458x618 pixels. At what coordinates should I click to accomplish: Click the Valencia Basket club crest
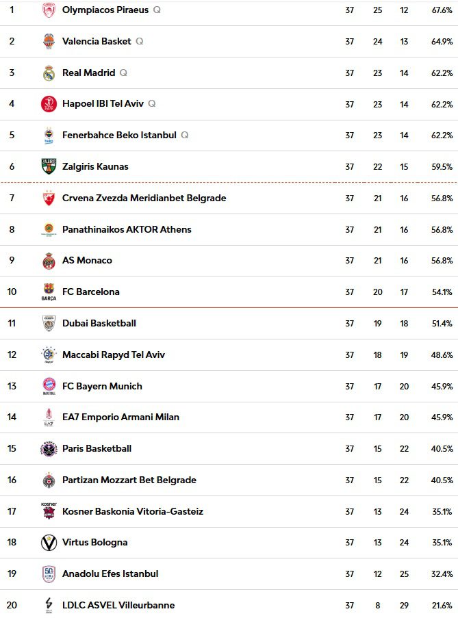[x=49, y=42]
